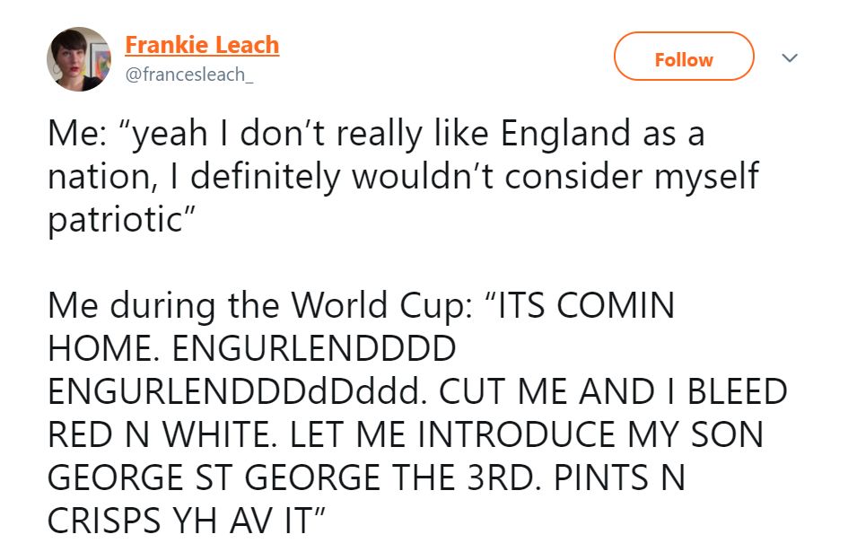Click the underlined Frankie Leach heading

[201, 45]
